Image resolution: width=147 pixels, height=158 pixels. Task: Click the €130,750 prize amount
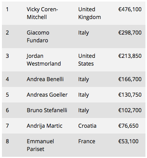coord(130,95)
